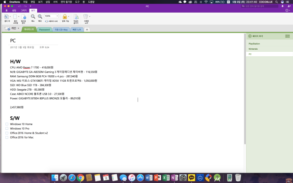Select the PC page in list
Screen dimensions: 293x183
coord(269,54)
